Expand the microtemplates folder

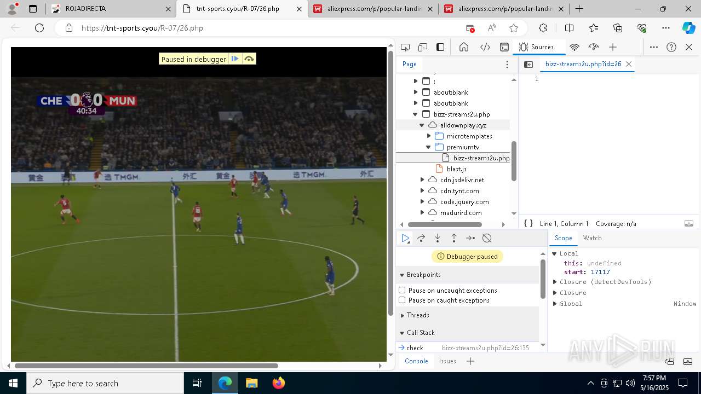click(429, 136)
